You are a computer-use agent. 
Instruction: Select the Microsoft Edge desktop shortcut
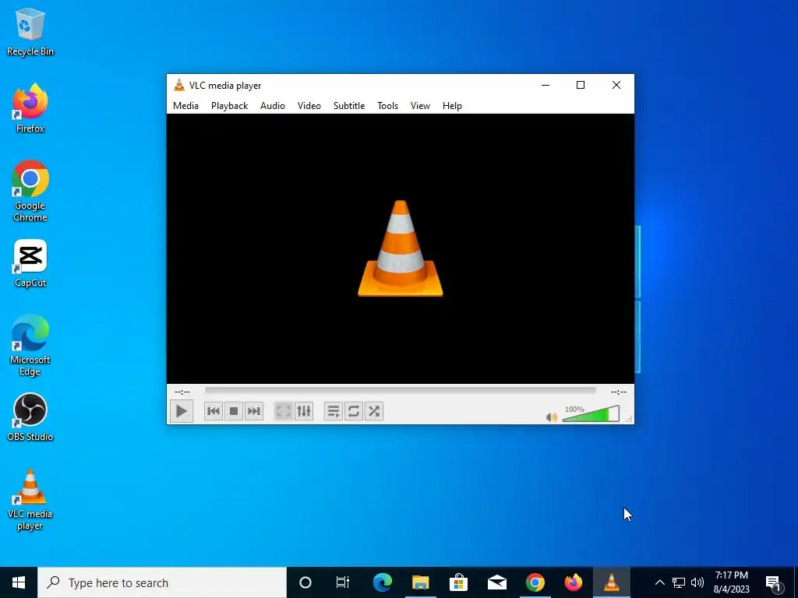[x=30, y=345]
